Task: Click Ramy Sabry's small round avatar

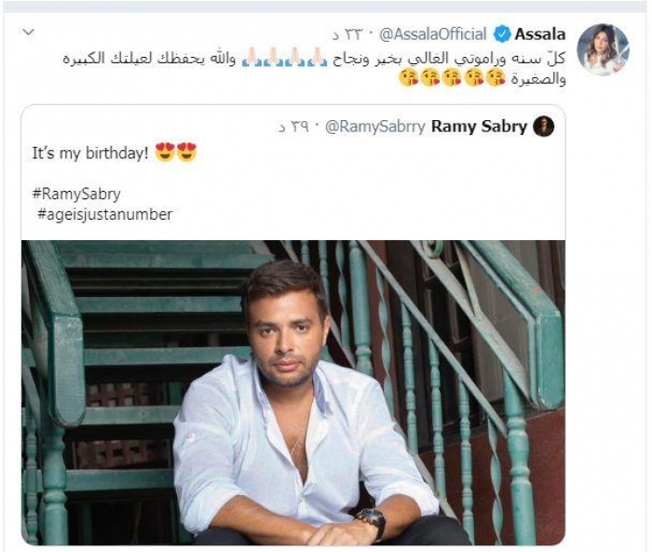Action: click(x=544, y=127)
